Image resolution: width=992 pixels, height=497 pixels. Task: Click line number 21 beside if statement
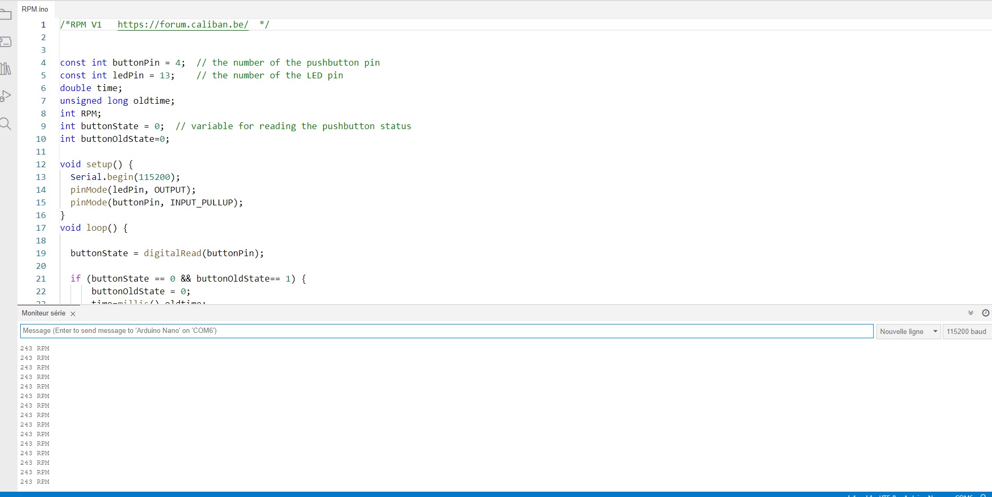click(41, 278)
